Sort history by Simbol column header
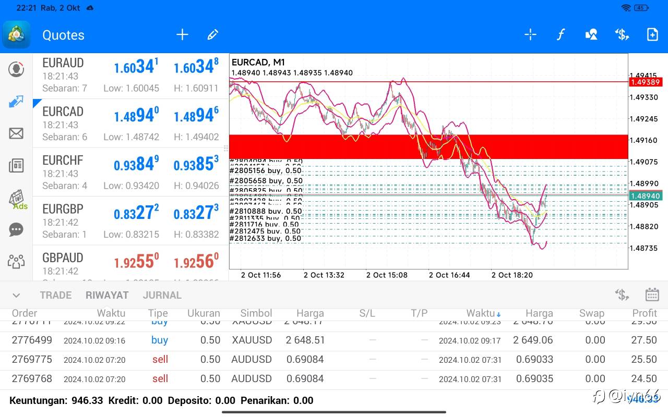 [256, 313]
